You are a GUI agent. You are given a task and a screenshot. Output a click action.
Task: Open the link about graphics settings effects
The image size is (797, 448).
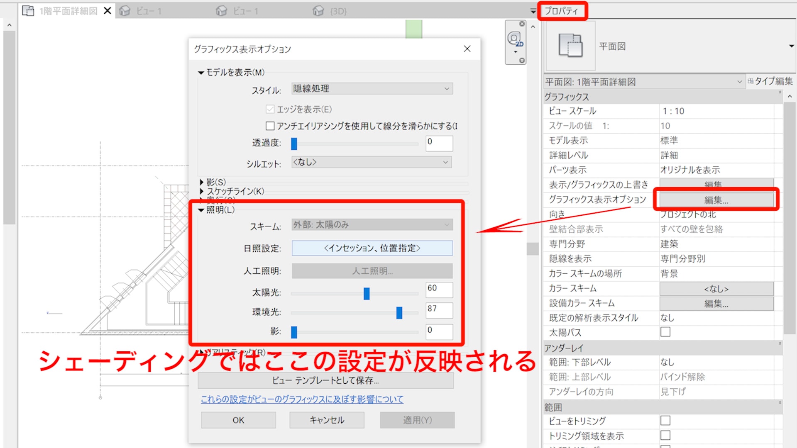click(302, 399)
